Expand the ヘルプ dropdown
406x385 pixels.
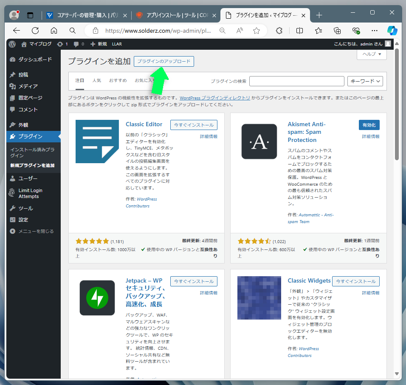click(x=372, y=54)
